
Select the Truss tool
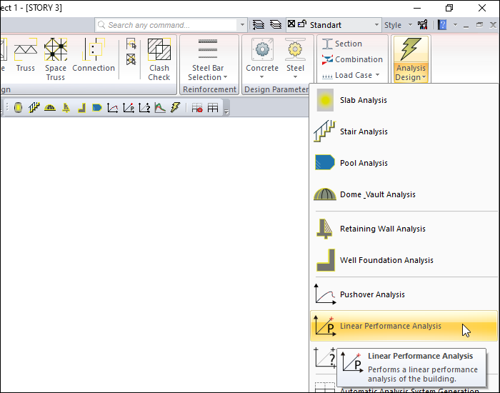point(26,51)
